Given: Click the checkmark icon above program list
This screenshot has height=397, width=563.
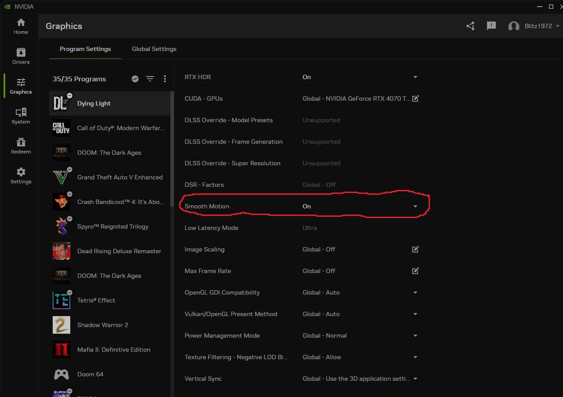Looking at the screenshot, I should 135,79.
